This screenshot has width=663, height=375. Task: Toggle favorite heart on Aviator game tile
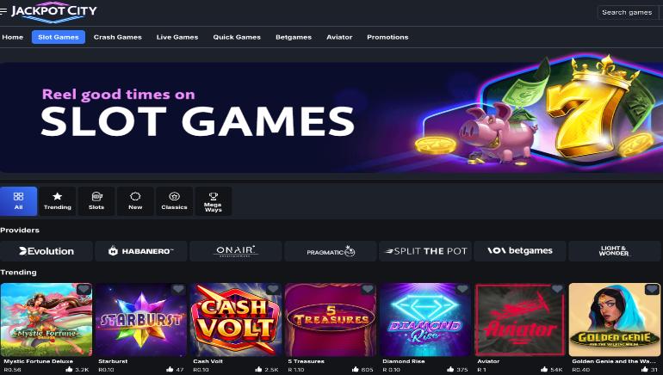[x=557, y=289]
